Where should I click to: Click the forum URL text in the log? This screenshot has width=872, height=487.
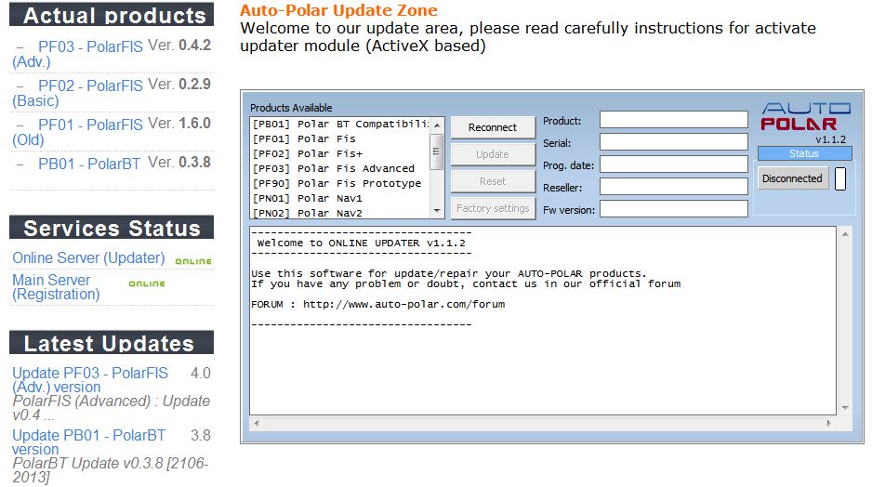point(403,304)
